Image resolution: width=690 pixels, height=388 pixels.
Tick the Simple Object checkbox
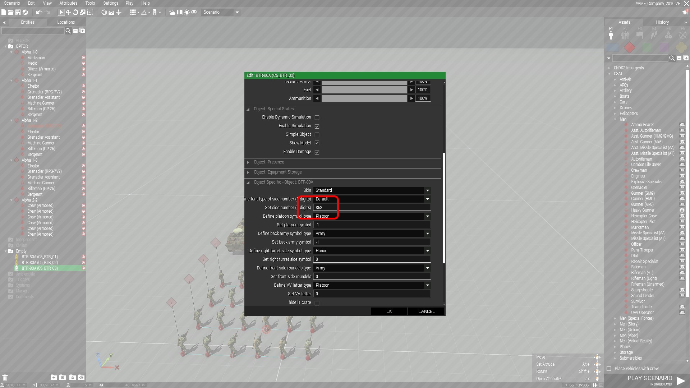[x=317, y=135]
